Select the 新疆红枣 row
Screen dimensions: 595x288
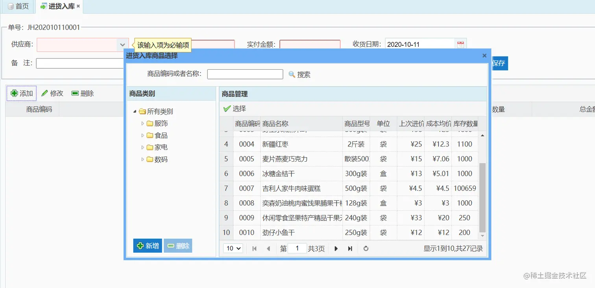coord(349,144)
